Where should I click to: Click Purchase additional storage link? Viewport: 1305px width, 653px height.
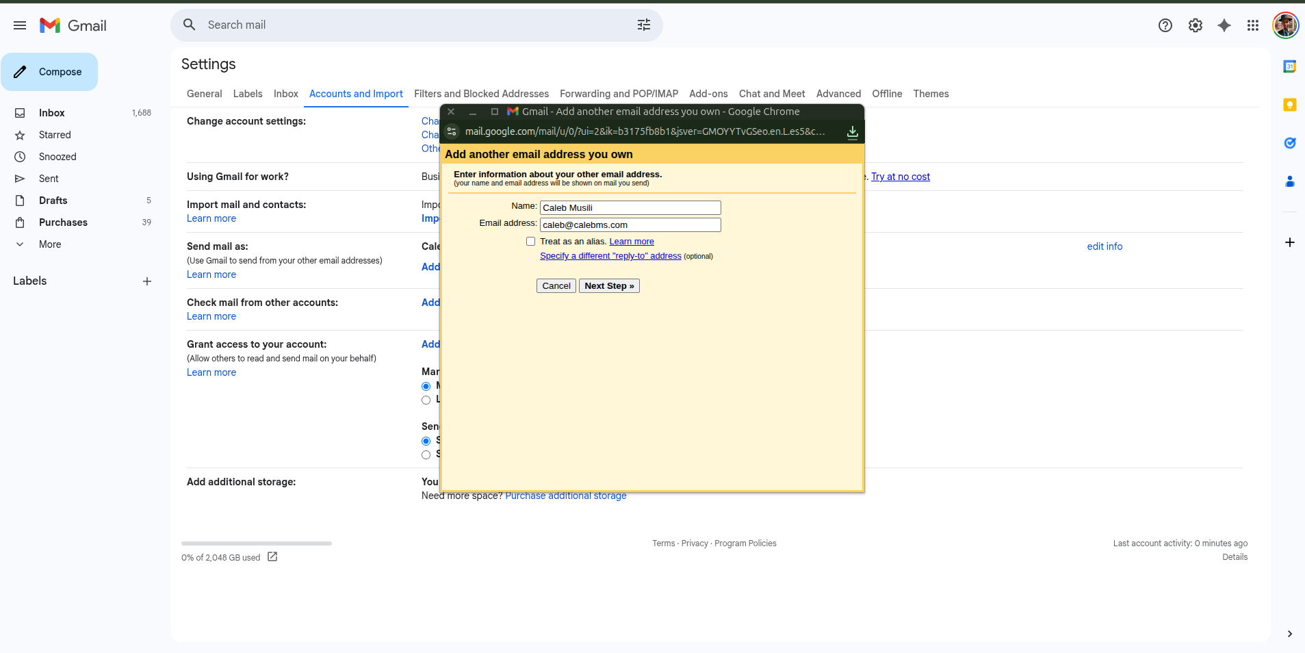[x=566, y=496]
